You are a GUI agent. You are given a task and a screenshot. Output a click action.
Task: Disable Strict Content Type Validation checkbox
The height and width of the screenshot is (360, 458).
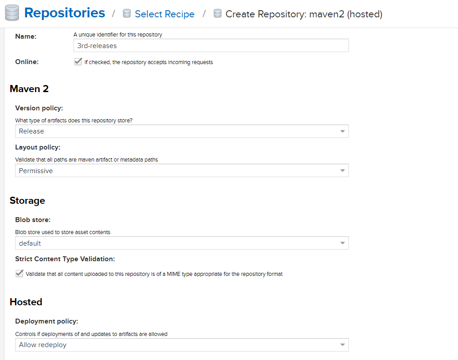pyautogui.click(x=19, y=274)
